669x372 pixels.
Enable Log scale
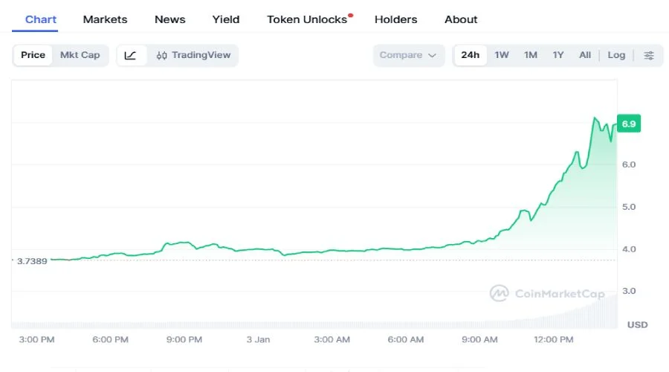pos(616,55)
